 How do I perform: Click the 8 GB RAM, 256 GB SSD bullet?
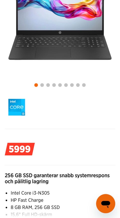(x=35, y=207)
